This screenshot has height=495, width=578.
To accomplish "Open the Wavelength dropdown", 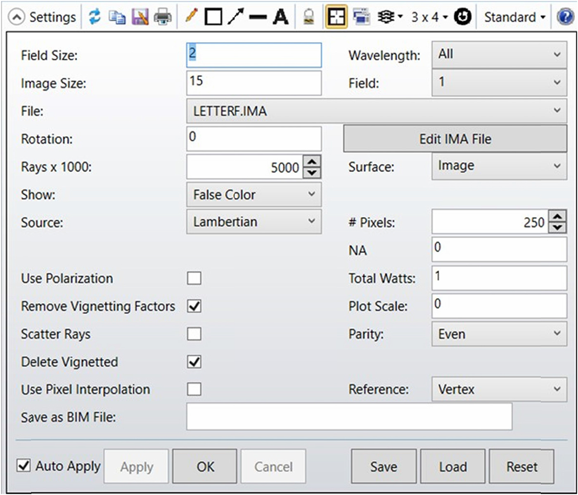I will [x=499, y=54].
